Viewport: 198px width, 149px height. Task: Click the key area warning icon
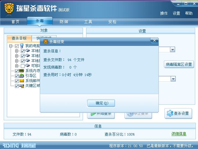pyautogui.click(x=21, y=86)
